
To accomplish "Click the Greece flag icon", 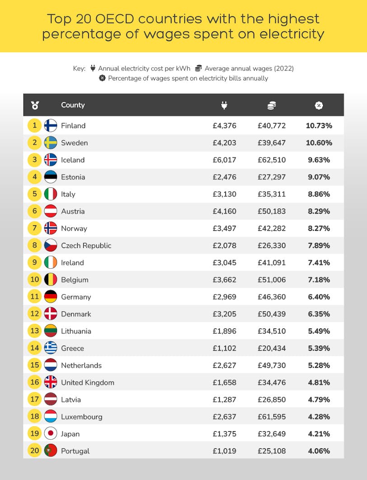I will tap(51, 348).
